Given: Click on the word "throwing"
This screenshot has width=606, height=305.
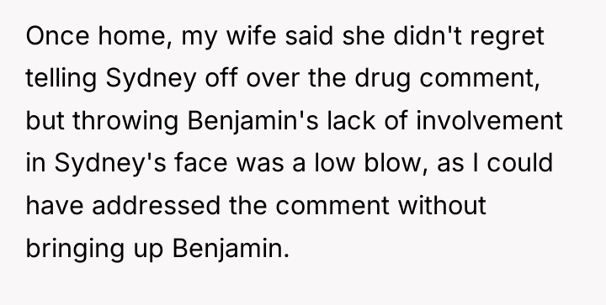Looking at the screenshot, I should click(125, 122).
